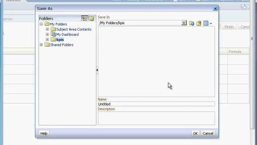Select My Folders in tree

tap(59, 24)
